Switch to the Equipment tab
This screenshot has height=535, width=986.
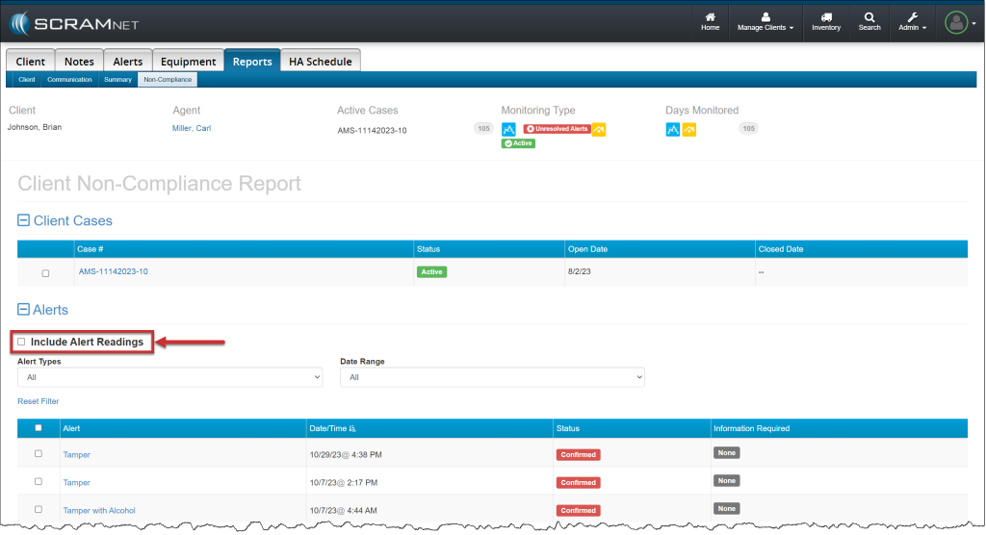[188, 61]
